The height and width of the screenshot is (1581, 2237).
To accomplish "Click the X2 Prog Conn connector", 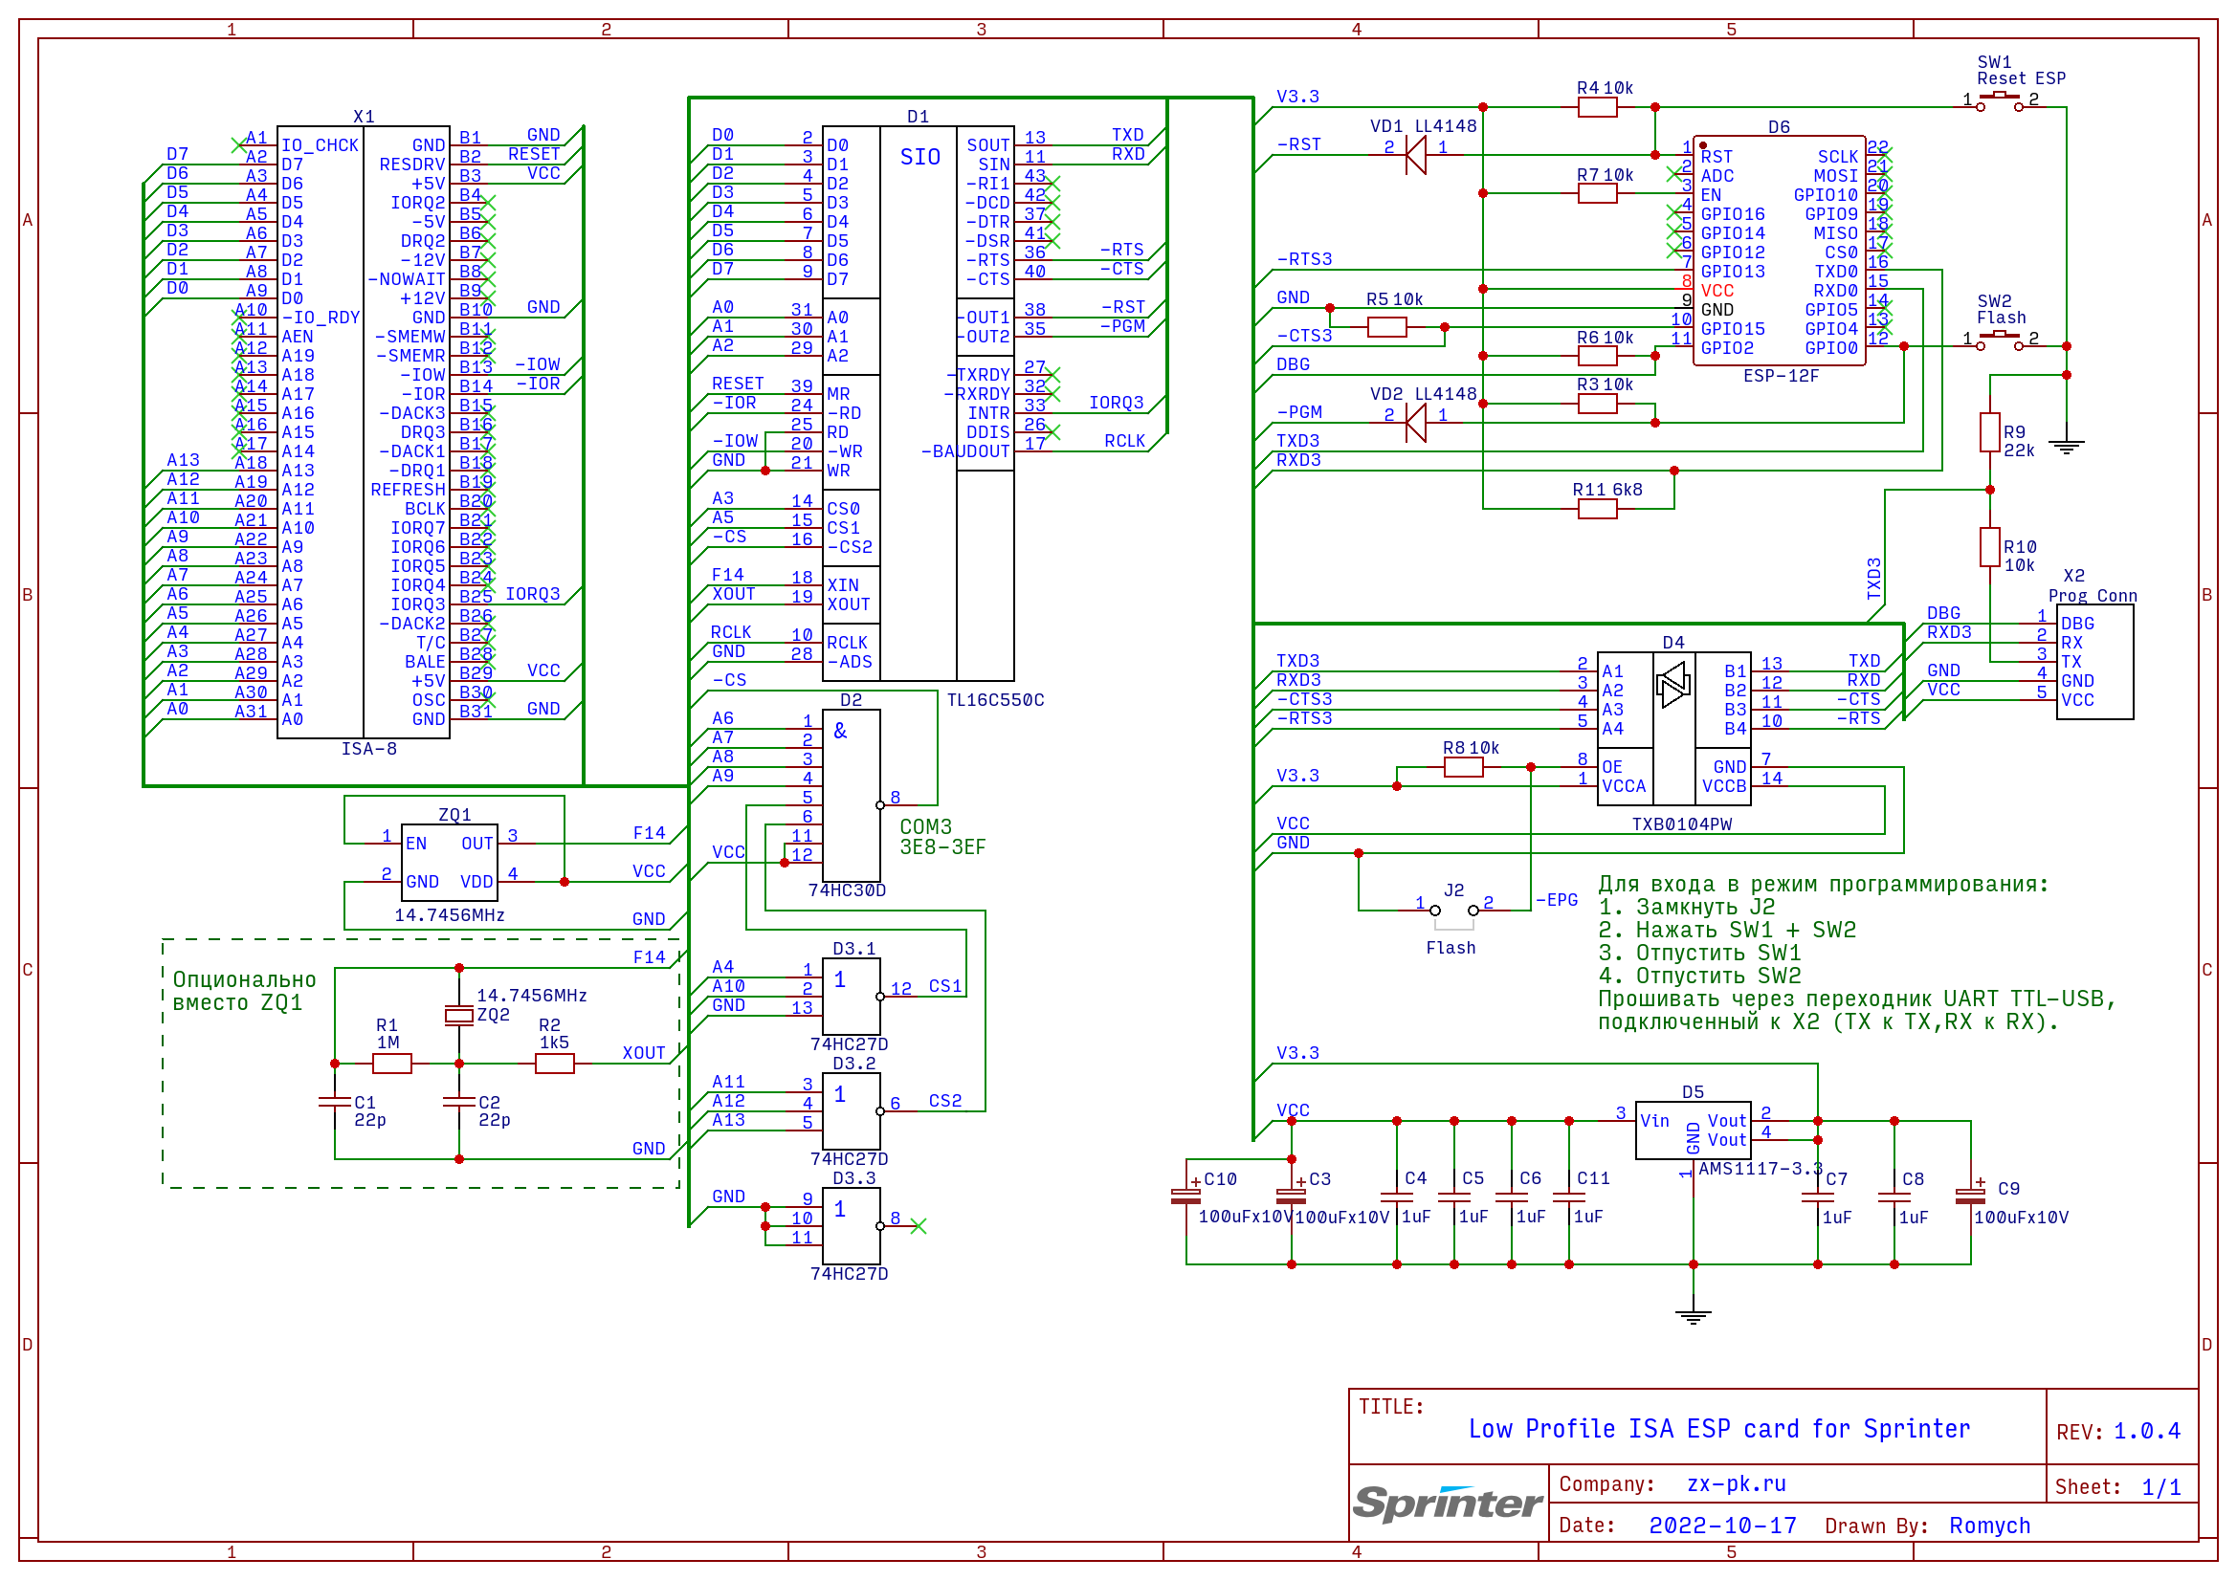I will [2094, 663].
